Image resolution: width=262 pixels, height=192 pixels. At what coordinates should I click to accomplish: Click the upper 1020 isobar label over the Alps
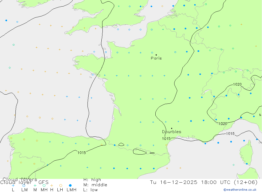pos(237,84)
